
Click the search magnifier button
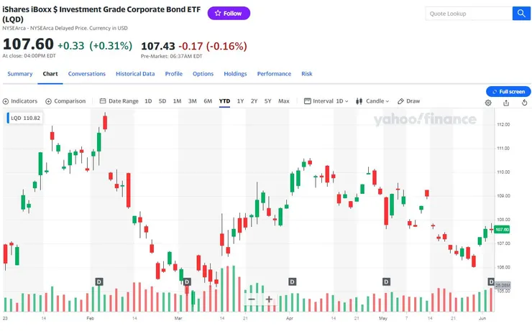[521, 14]
